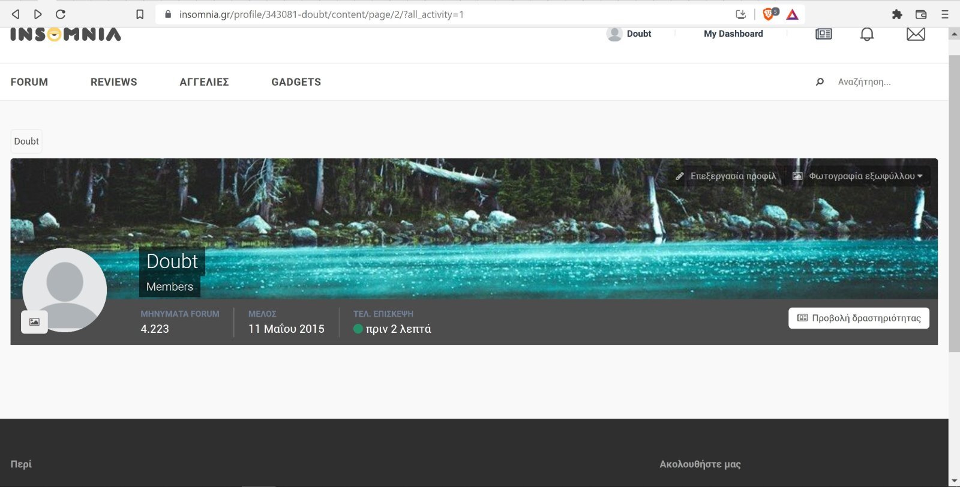Click the scrollbar up arrow
The width and height of the screenshot is (960, 487).
click(x=954, y=34)
